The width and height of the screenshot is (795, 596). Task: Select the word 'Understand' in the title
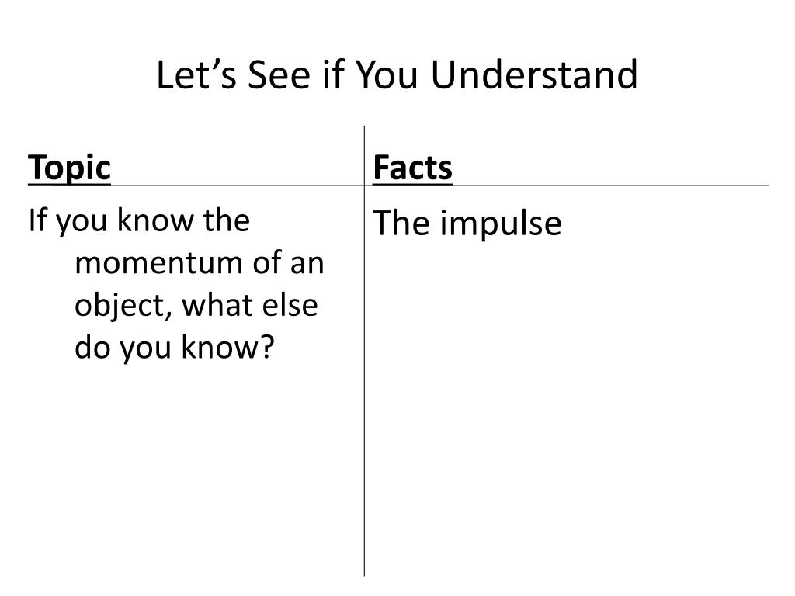tap(534, 75)
